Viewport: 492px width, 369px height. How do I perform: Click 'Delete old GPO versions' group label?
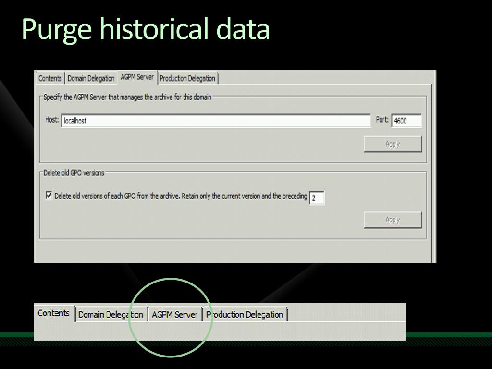[74, 173]
